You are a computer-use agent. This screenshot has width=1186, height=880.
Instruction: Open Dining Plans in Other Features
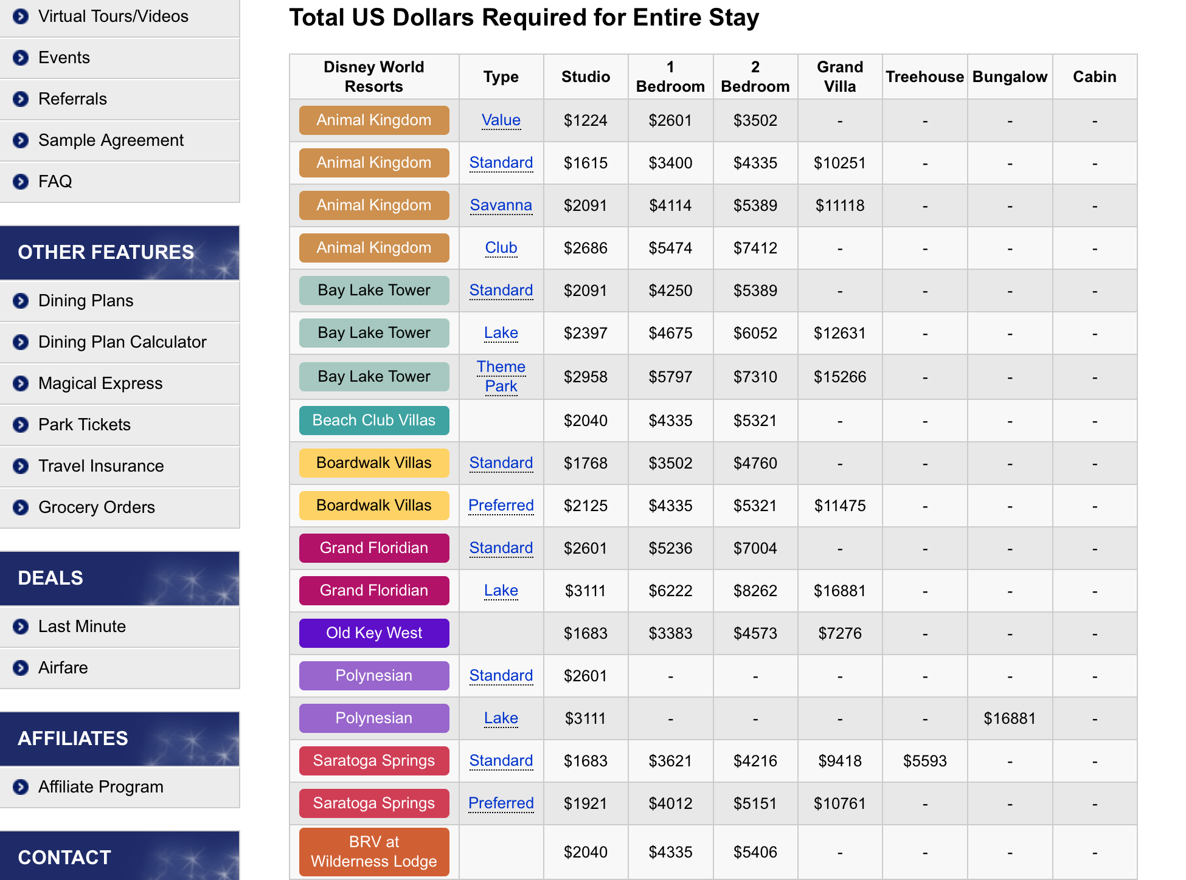pos(120,301)
